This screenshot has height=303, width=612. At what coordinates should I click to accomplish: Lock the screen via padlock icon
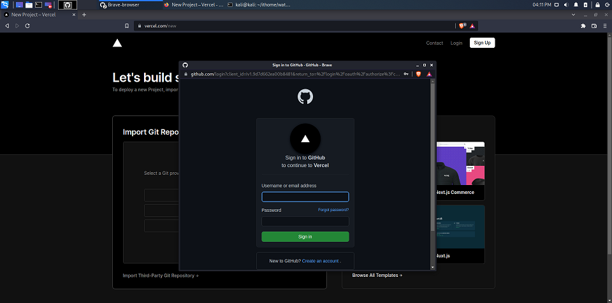pos(597,4)
